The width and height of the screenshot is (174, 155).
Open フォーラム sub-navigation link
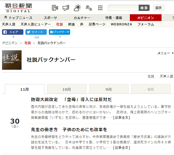[x=146, y=24]
